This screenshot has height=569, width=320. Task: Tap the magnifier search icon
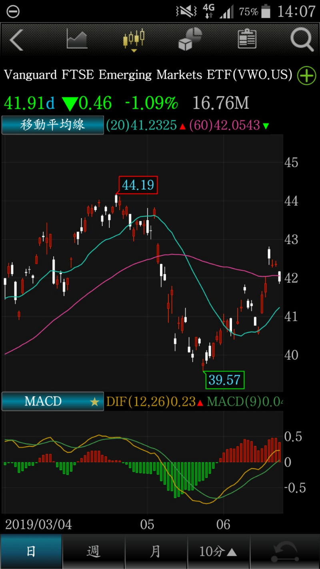[302, 40]
